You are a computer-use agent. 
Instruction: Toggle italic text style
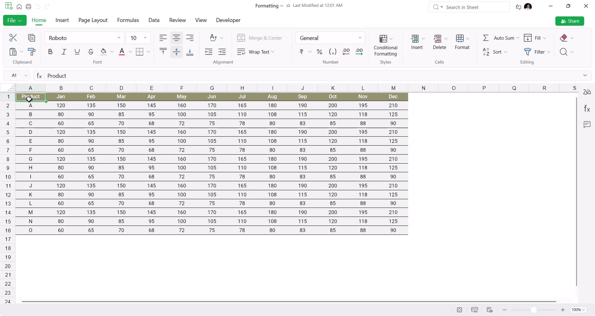click(64, 52)
